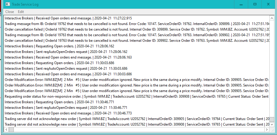Click the Trade Service Log title text
The width and height of the screenshot is (277, 135).
coord(25,4)
